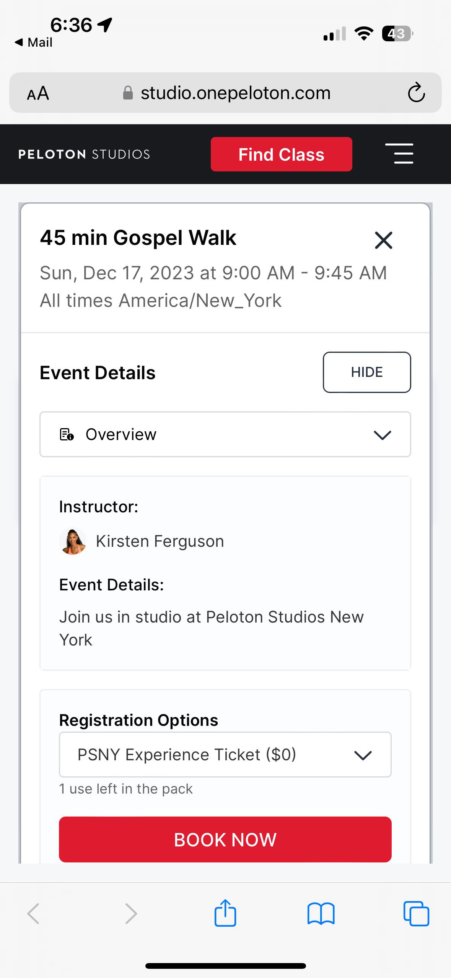Screen dimensions: 451x978
Task: Tap the Peloton Studios logo
Action: pos(84,154)
